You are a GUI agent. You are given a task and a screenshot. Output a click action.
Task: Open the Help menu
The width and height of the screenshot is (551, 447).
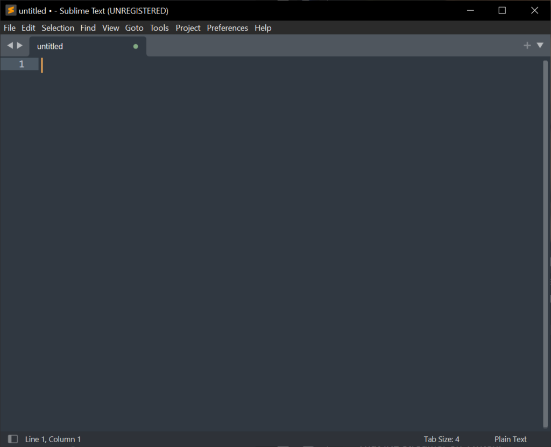point(263,28)
